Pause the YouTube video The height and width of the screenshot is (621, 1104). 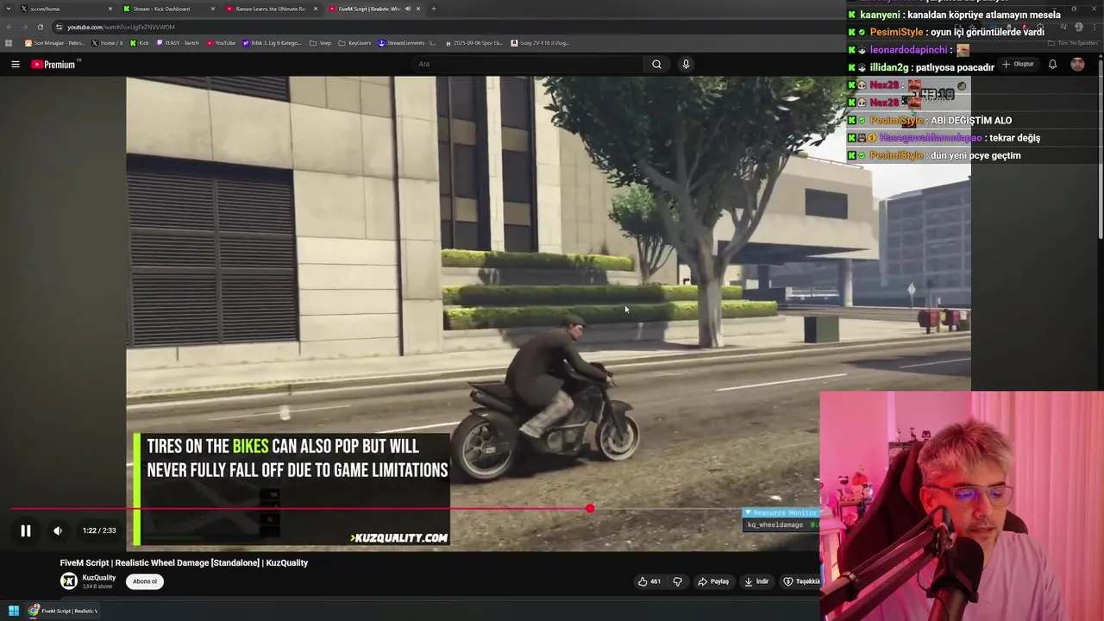(x=26, y=531)
